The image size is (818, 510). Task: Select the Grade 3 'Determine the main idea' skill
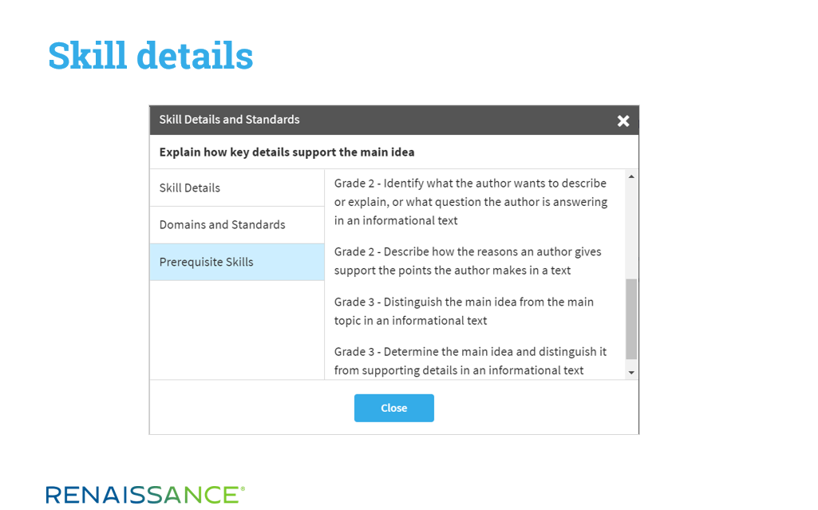tap(470, 361)
